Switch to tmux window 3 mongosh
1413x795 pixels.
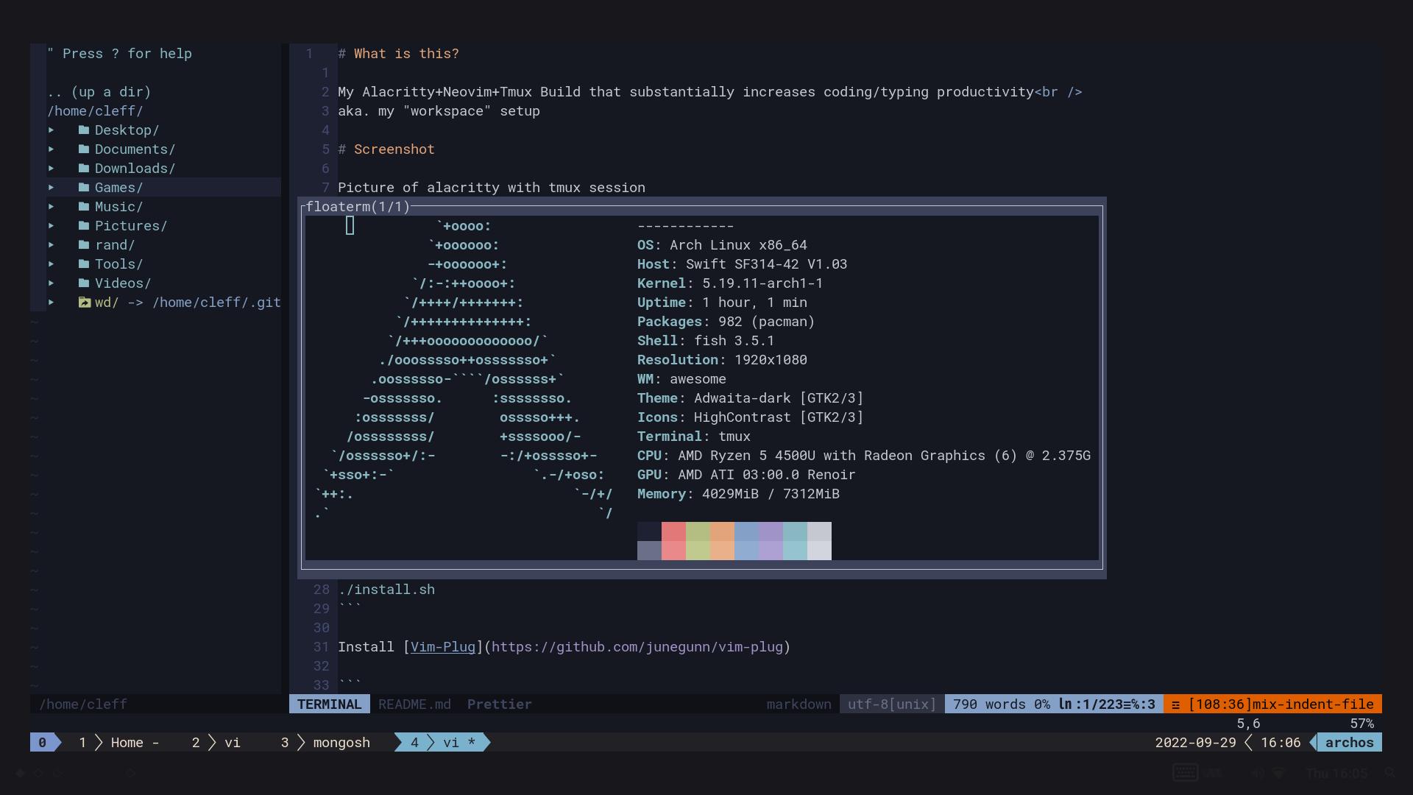click(325, 743)
